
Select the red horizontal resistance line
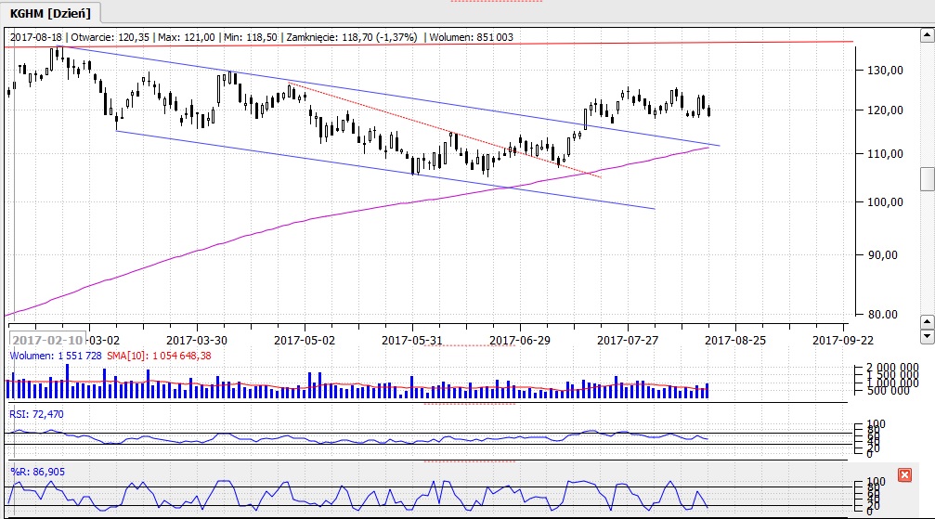click(x=464, y=43)
